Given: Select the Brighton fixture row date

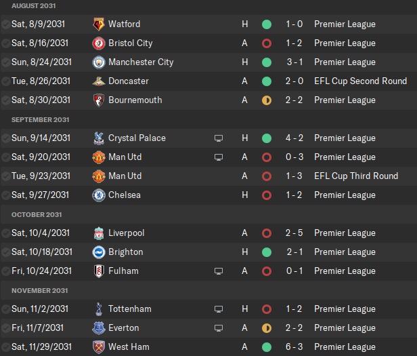Looking at the screenshot, I should (42, 252).
